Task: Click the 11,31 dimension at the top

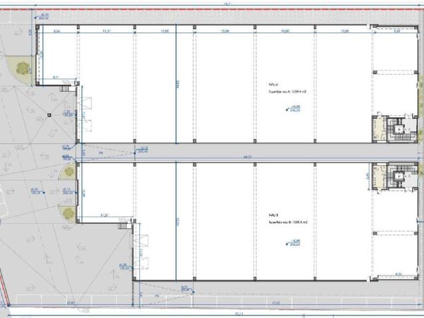Action: 106,31
